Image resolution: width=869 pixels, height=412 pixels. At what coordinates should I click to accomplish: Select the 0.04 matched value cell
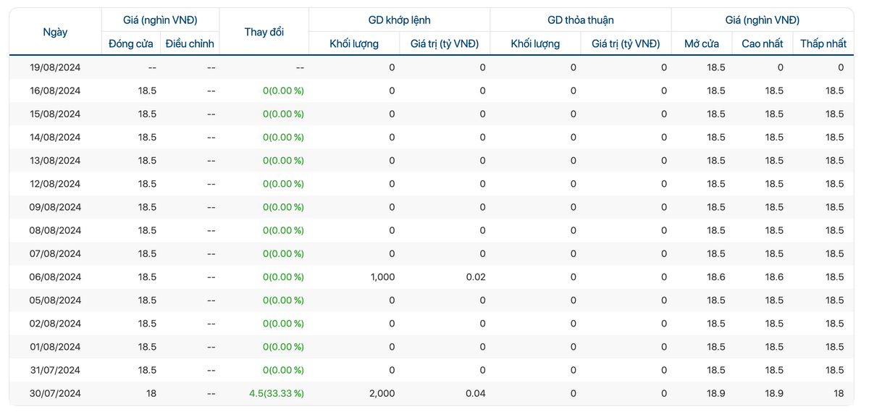coord(475,393)
